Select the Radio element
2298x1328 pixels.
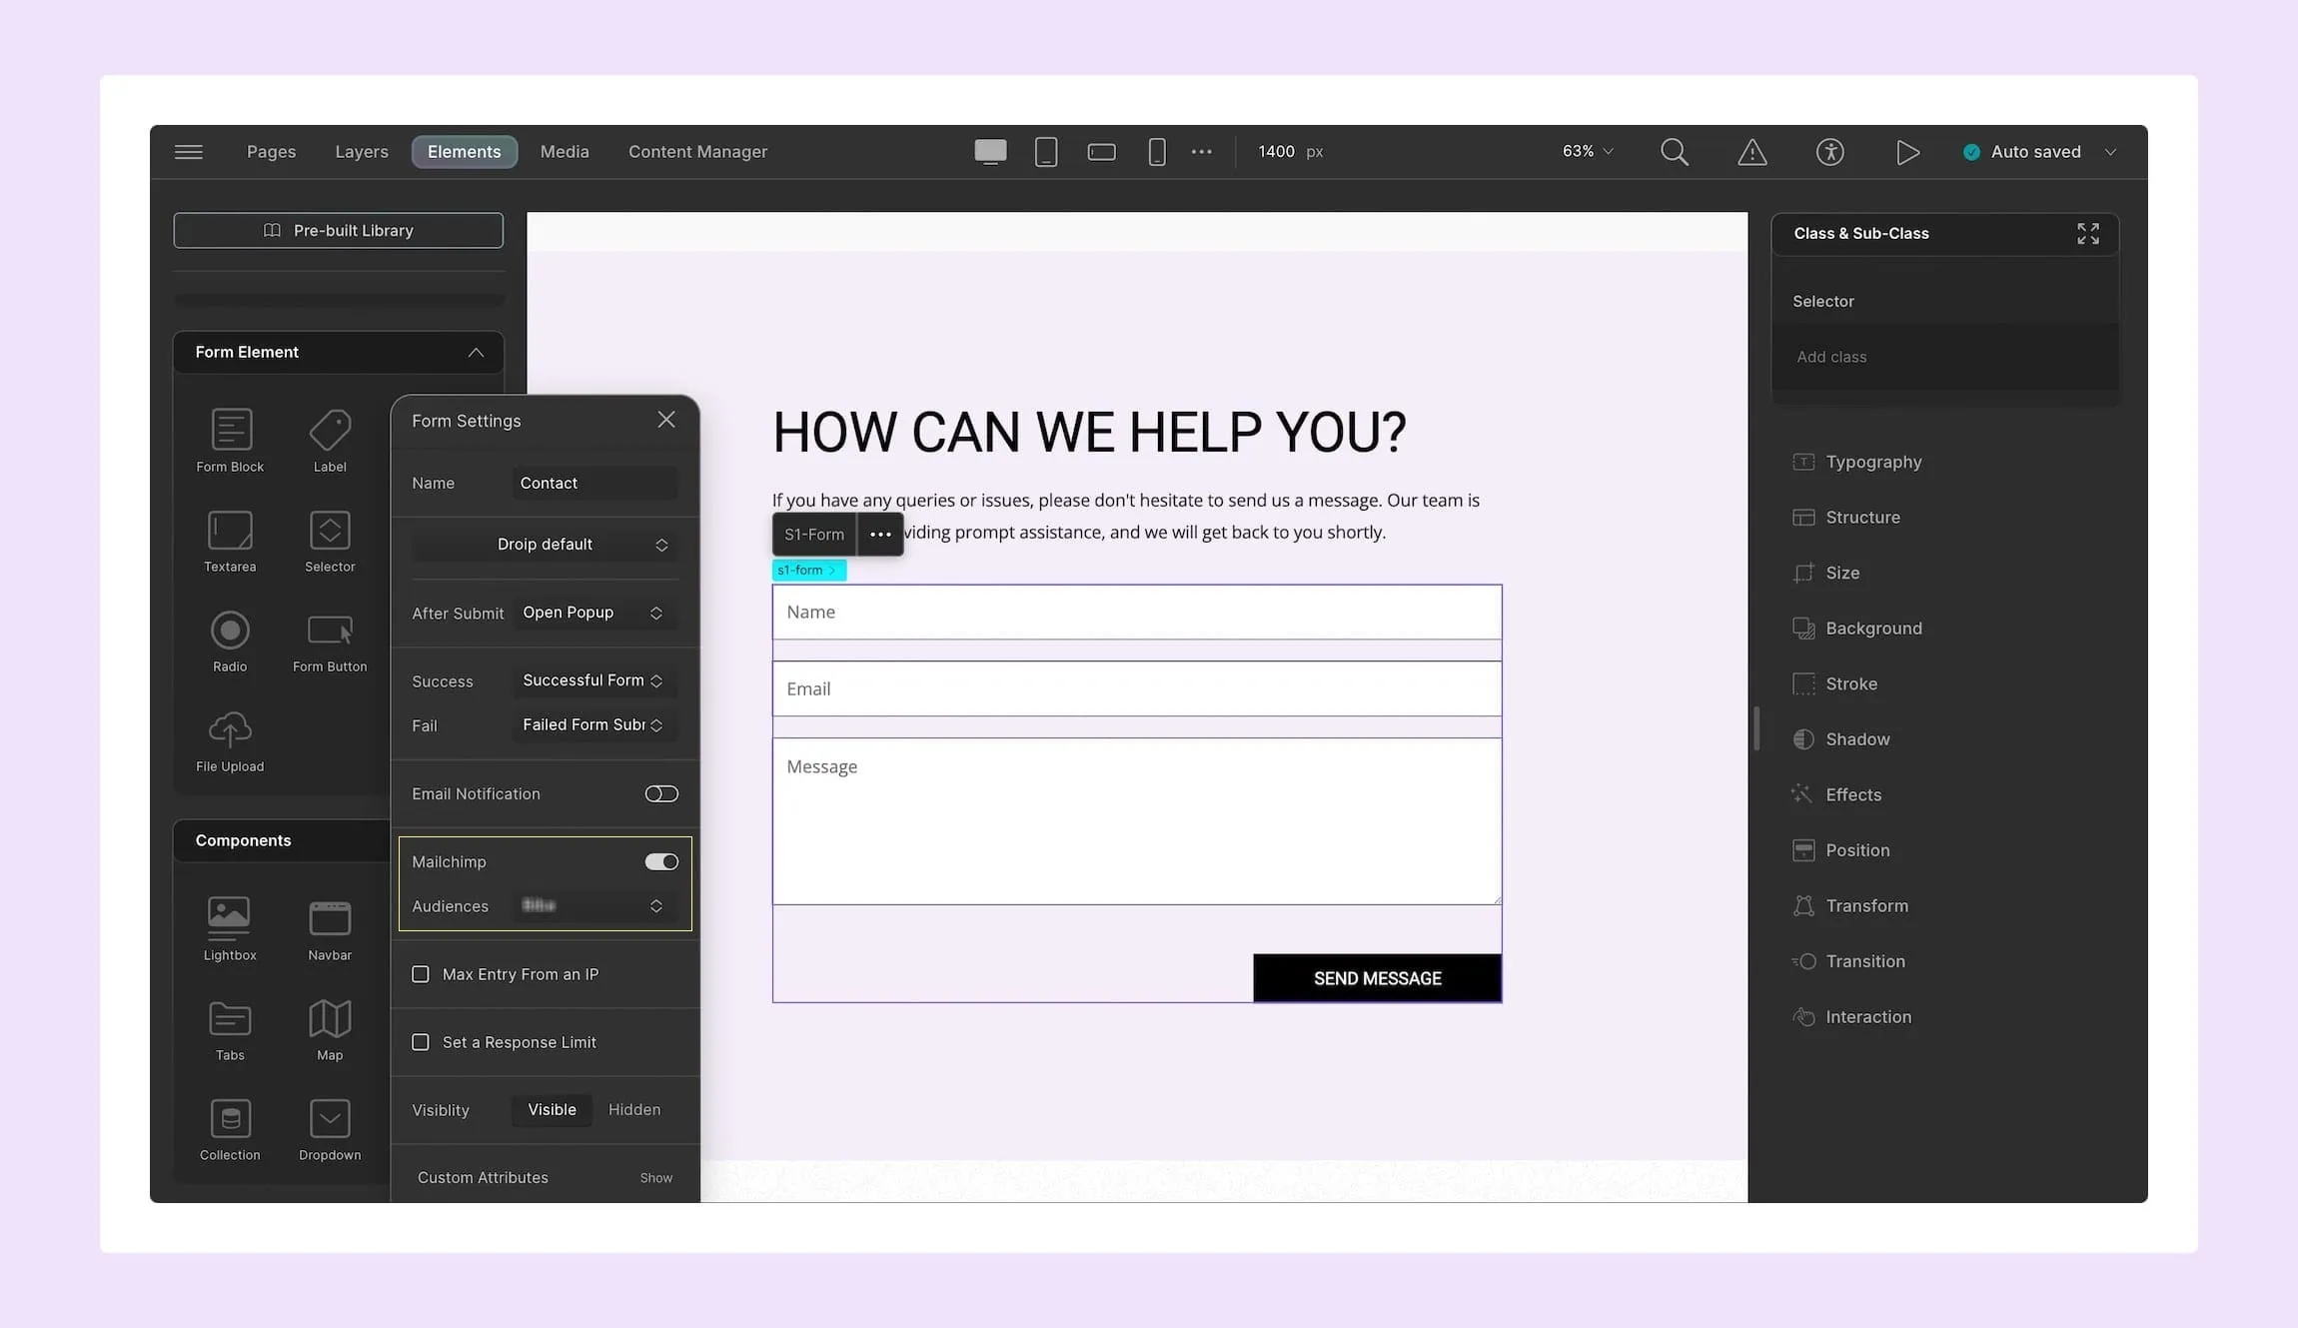click(x=230, y=641)
